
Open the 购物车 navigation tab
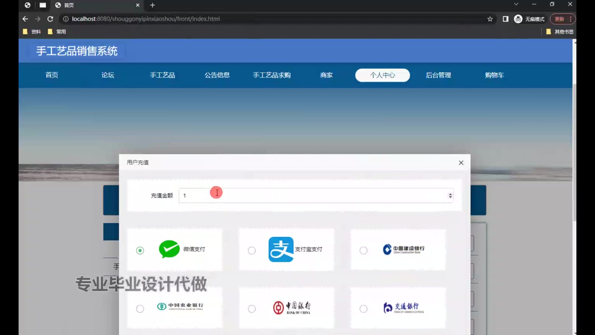click(x=494, y=75)
